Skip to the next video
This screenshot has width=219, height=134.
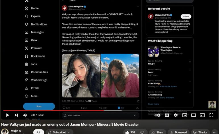point(16,115)
